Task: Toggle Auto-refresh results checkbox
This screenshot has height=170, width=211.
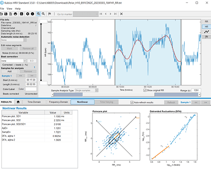Action: click(x=132, y=102)
